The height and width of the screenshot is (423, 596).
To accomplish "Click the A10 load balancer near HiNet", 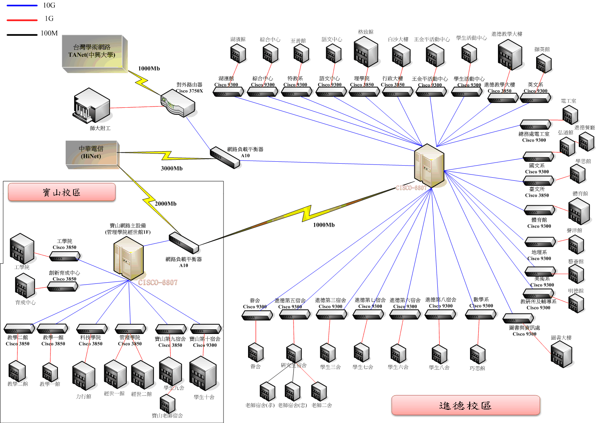I will [225, 157].
